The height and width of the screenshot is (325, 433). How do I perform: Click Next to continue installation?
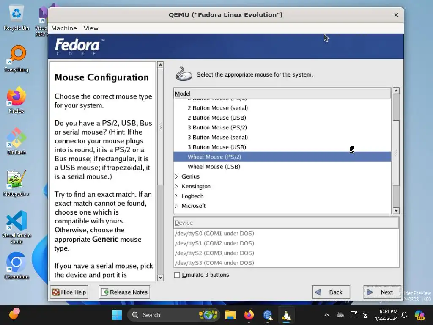382,292
